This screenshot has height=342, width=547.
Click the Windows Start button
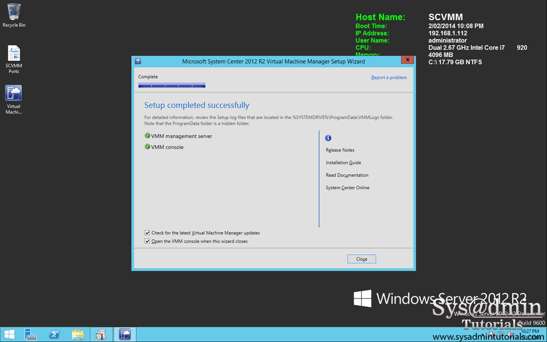(10, 334)
